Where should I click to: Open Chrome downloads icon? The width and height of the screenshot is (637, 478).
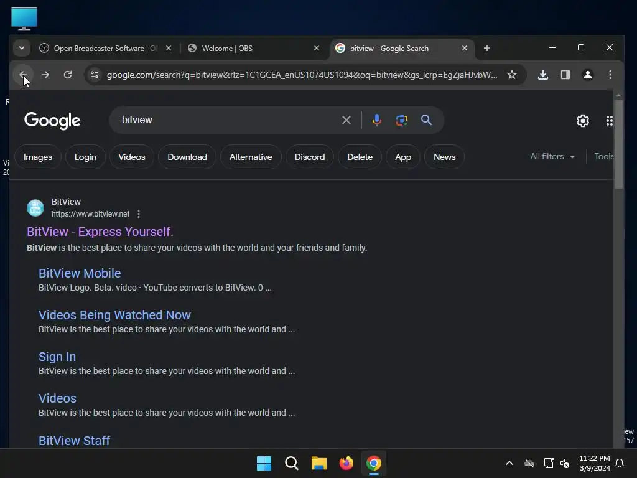[543, 75]
